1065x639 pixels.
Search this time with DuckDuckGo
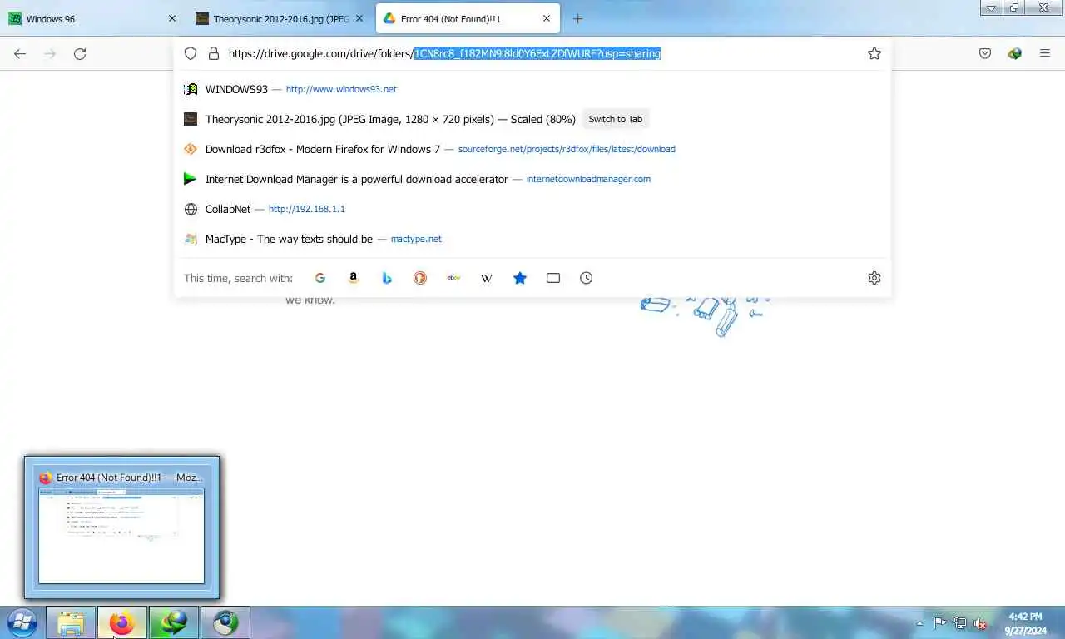click(x=420, y=278)
